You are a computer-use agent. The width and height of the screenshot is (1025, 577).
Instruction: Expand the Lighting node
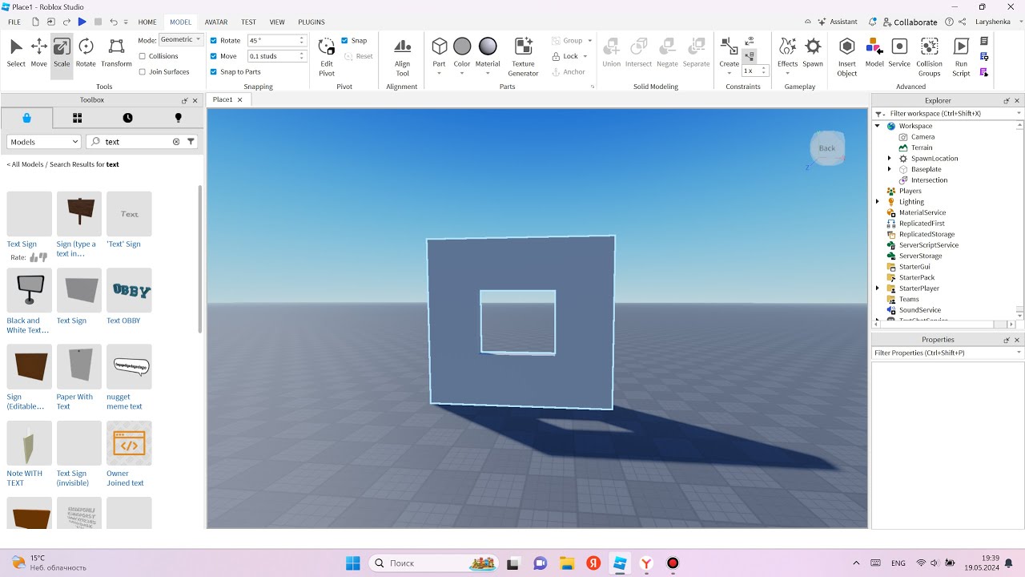tap(878, 202)
